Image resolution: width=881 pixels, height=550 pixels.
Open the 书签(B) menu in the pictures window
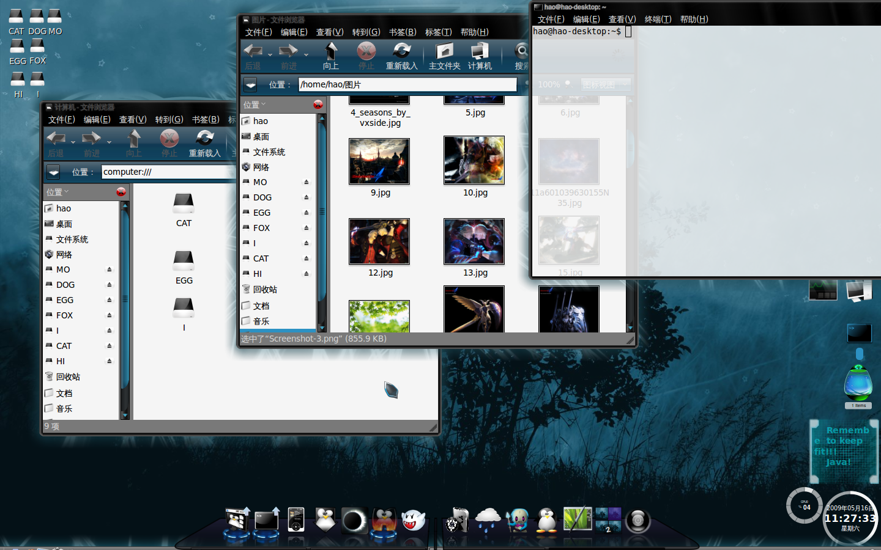point(403,32)
